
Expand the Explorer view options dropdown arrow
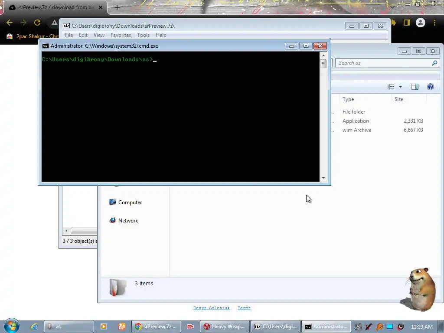tap(400, 87)
